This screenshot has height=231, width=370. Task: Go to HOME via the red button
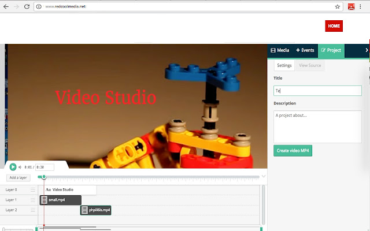[x=334, y=26]
